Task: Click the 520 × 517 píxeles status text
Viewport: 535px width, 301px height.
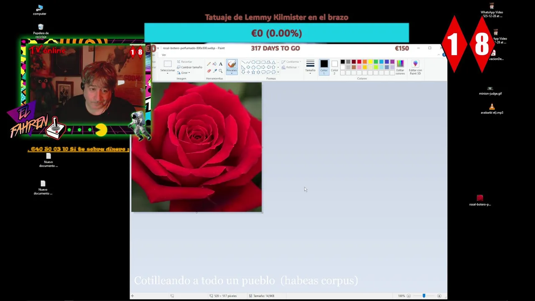Action: click(x=225, y=296)
